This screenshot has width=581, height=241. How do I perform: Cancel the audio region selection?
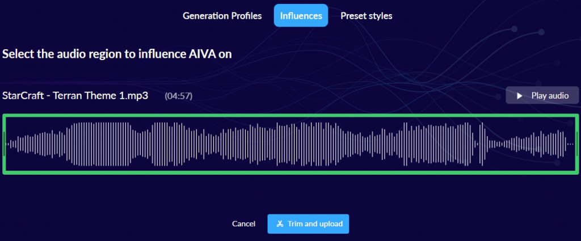pyautogui.click(x=243, y=224)
